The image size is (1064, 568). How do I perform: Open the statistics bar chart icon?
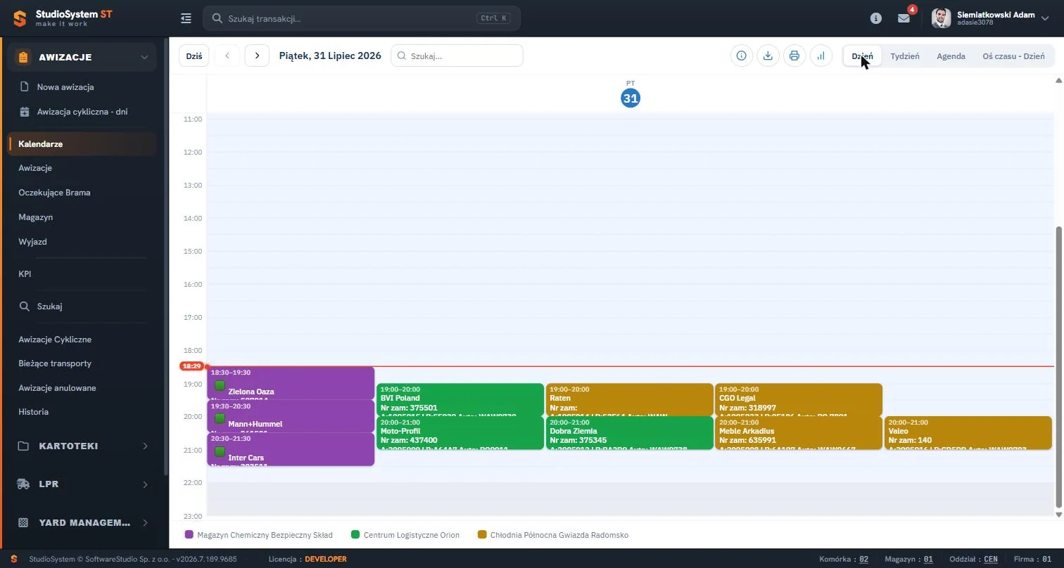(x=821, y=56)
